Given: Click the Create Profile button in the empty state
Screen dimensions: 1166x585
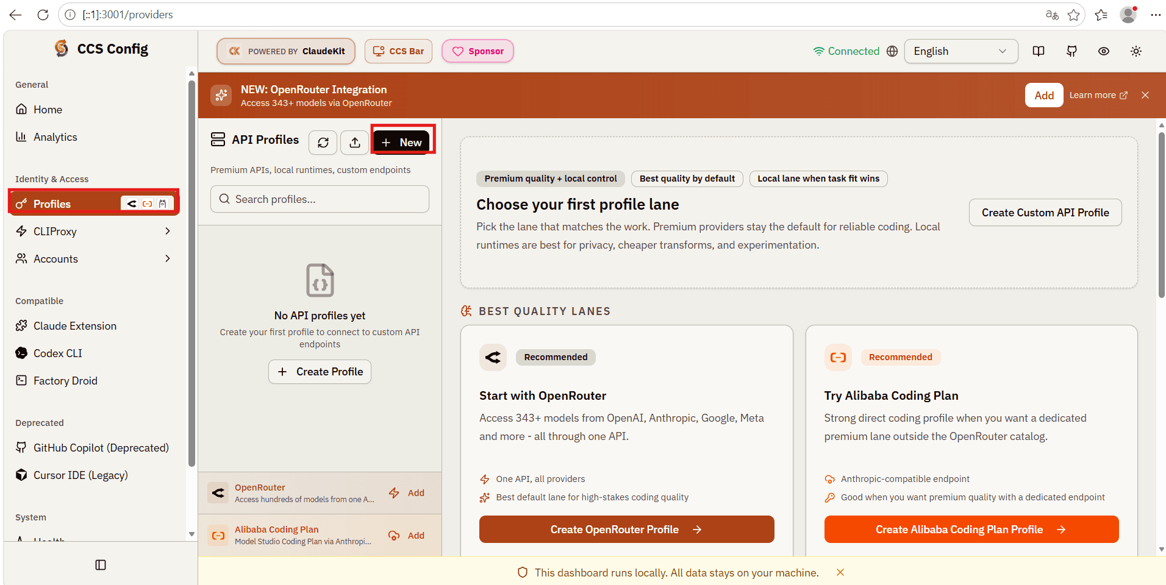Looking at the screenshot, I should click(x=320, y=372).
